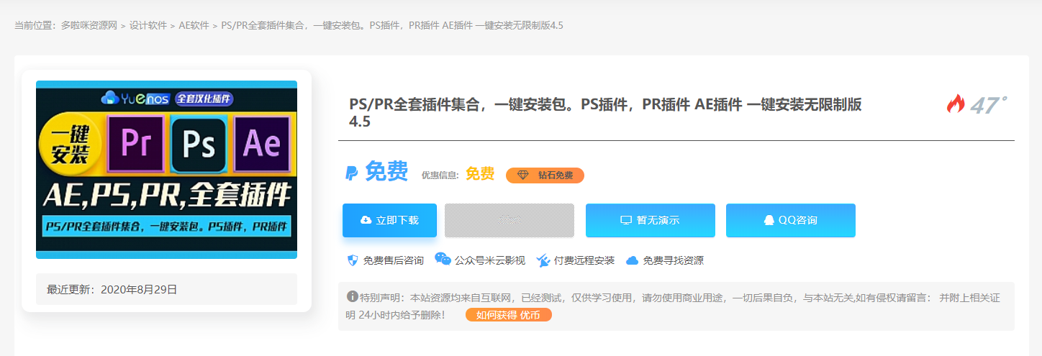Click the info icon before 特别声明
The width and height of the screenshot is (1042, 356).
click(353, 296)
